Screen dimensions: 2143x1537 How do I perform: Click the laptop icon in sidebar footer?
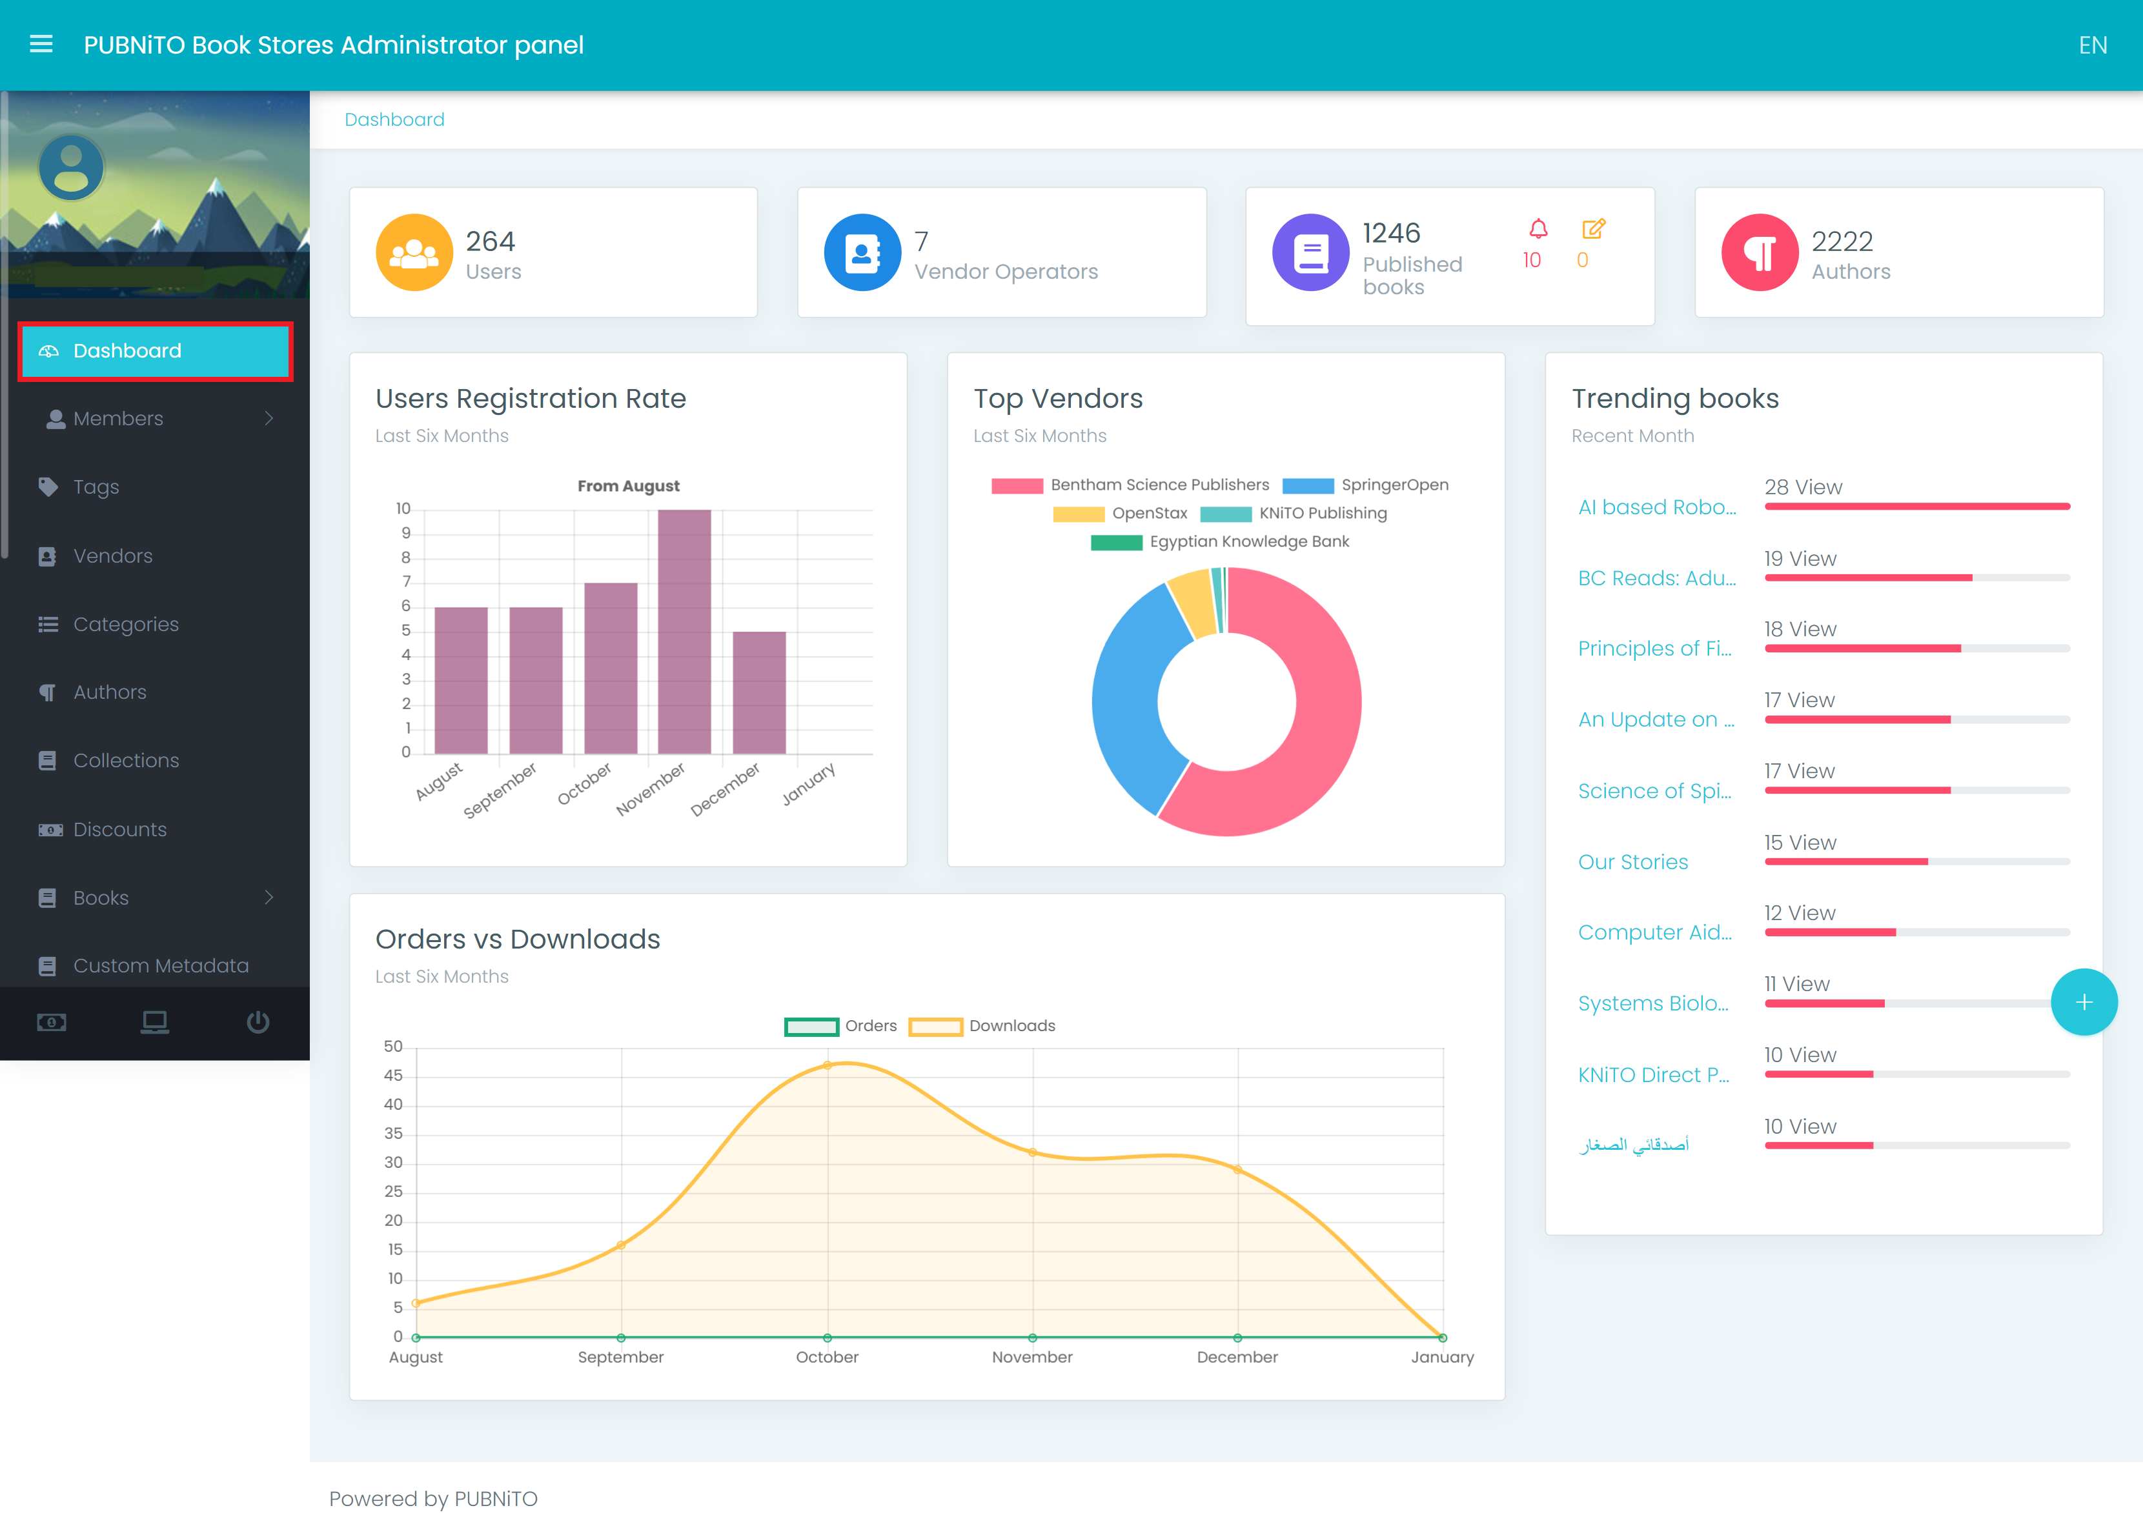(154, 1022)
